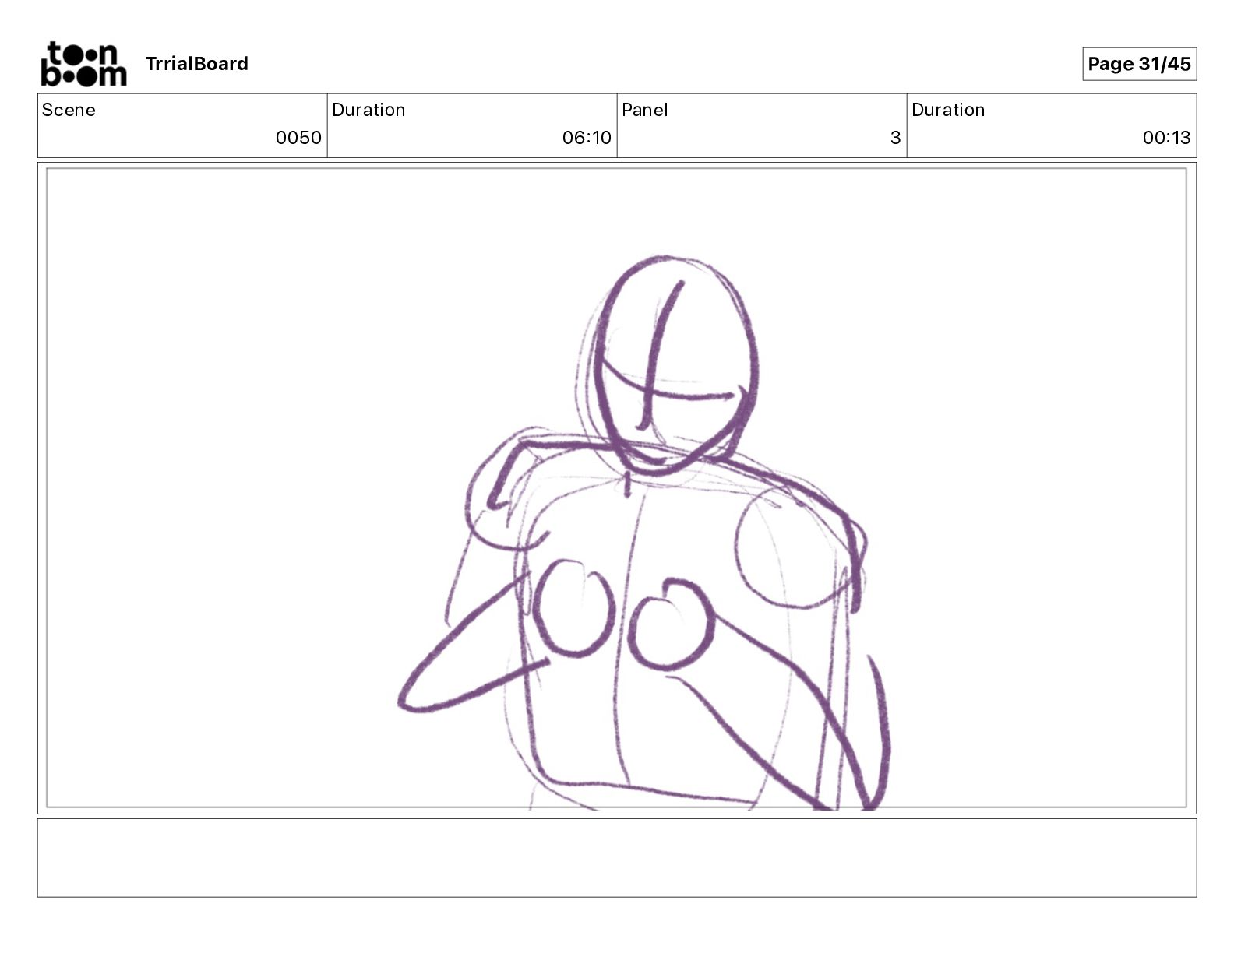Select the 'Scene' header label
Image resolution: width=1234 pixels, height=953 pixels.
[69, 110]
